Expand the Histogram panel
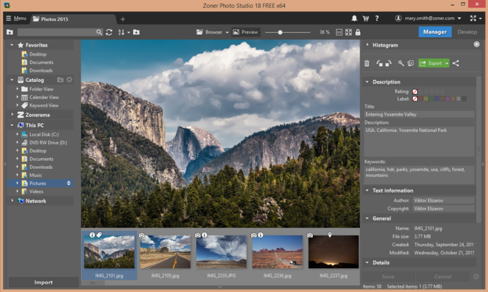The height and width of the screenshot is (292, 488). click(367, 45)
